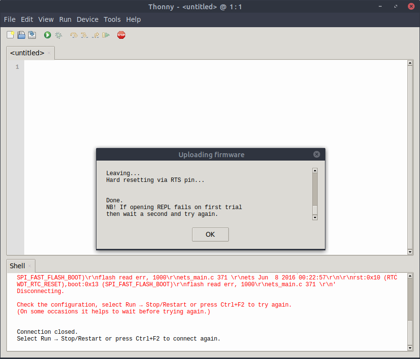
Task: Open the File menu
Action: (x=10, y=19)
